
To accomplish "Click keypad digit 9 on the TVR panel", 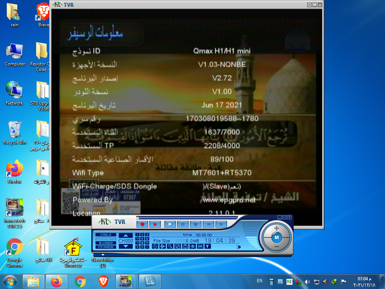I will pyautogui.click(x=147, y=243).
